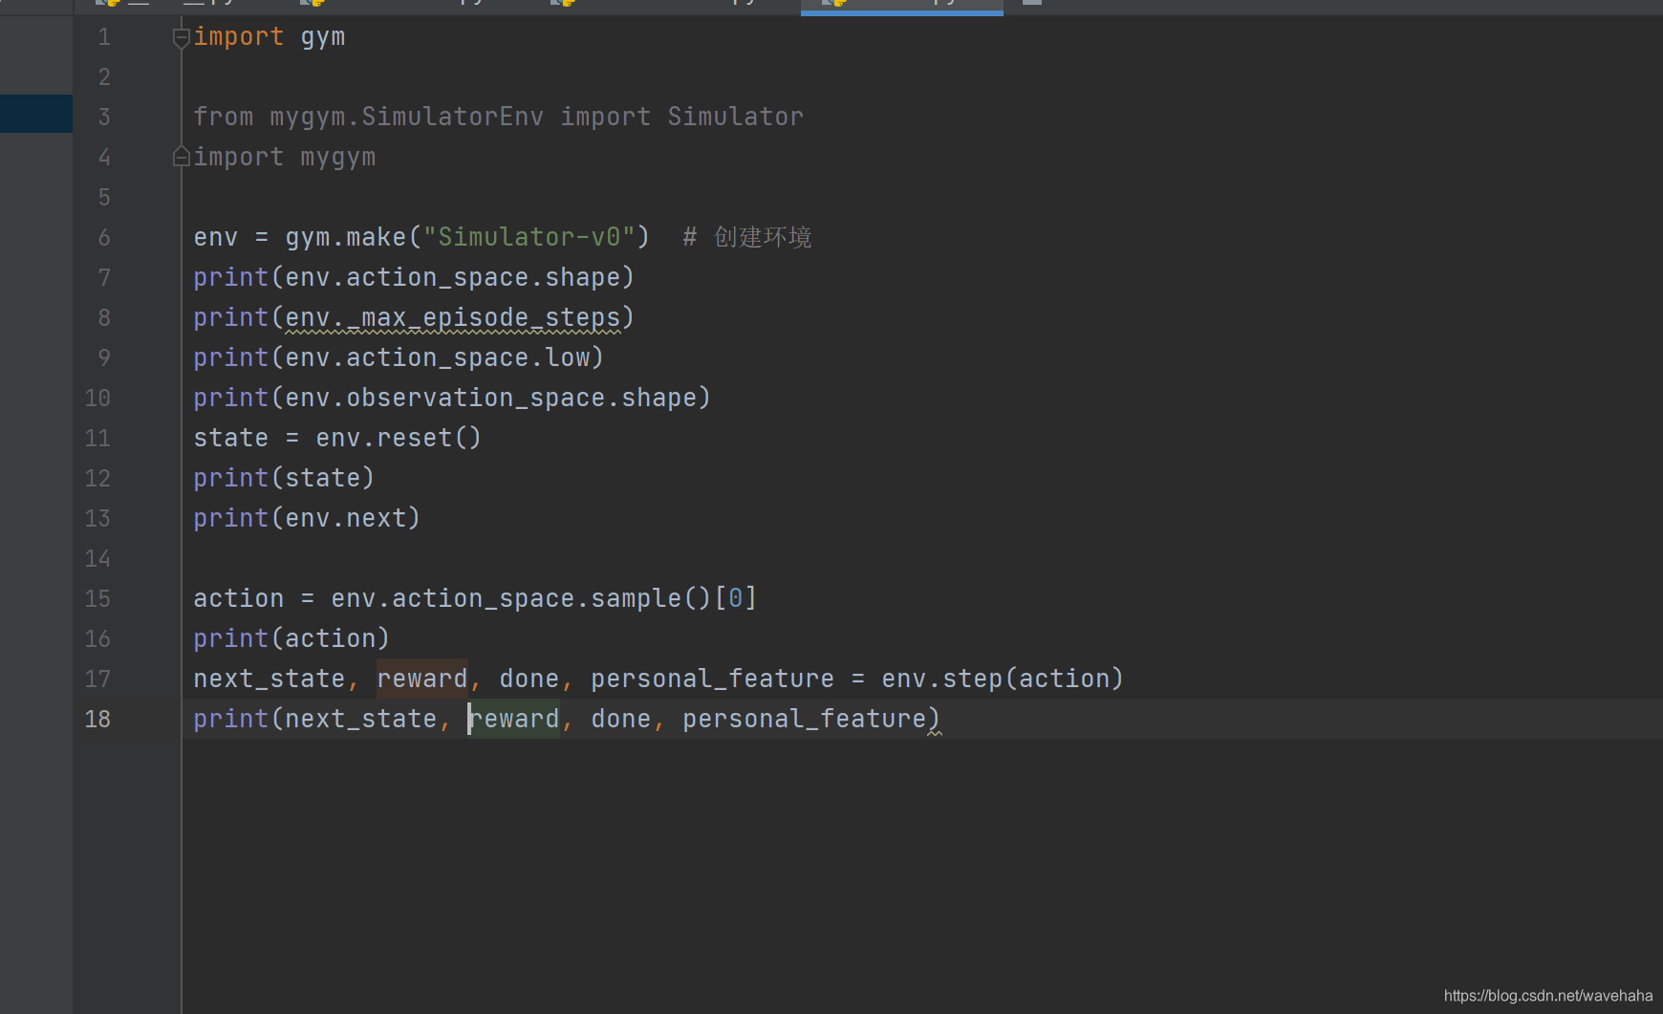Click the string "Simulator-v0"
Viewport: 1663px width, 1014px height.
coord(529,237)
